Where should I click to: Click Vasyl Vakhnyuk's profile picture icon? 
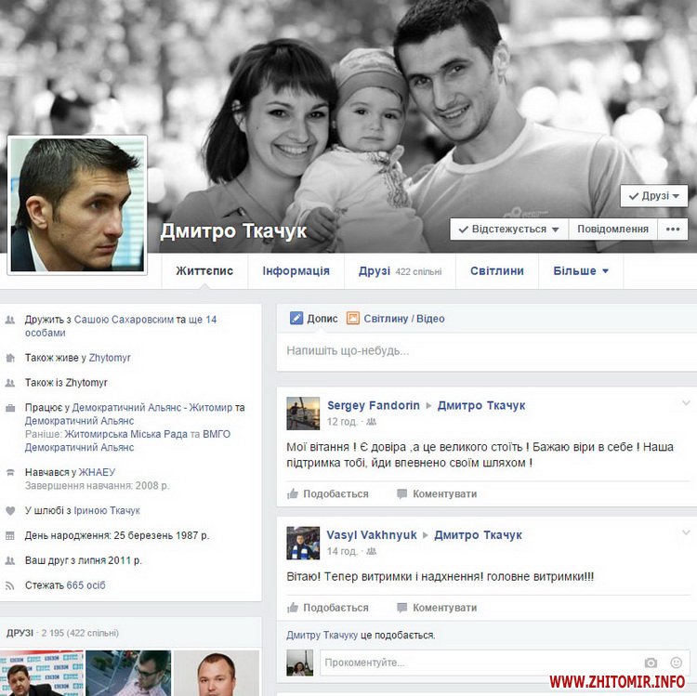pos(303,543)
